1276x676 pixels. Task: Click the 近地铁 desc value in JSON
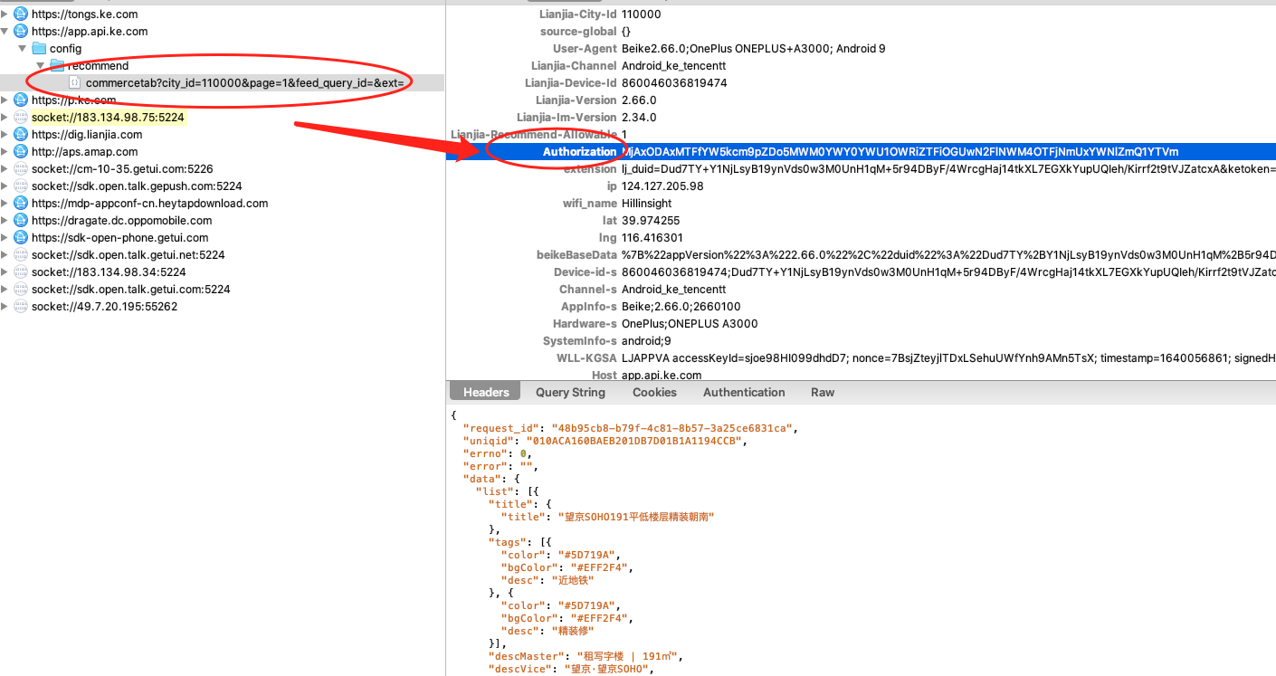click(573, 580)
